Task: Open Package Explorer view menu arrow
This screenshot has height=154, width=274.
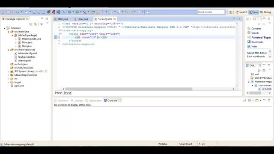Action: (x=47, y=24)
